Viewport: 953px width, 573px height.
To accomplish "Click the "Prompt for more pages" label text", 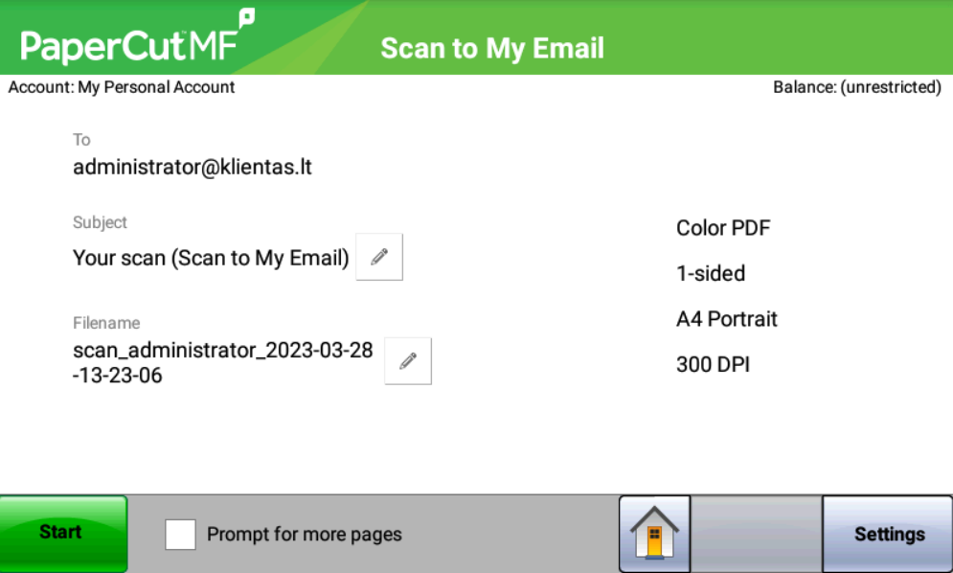I will [x=304, y=535].
